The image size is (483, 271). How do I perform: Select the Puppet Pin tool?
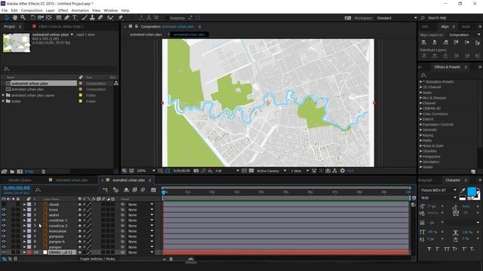click(x=121, y=18)
